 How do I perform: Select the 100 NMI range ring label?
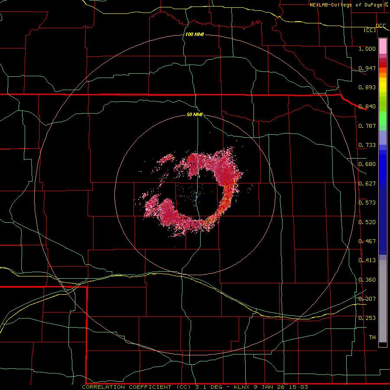pos(195,34)
